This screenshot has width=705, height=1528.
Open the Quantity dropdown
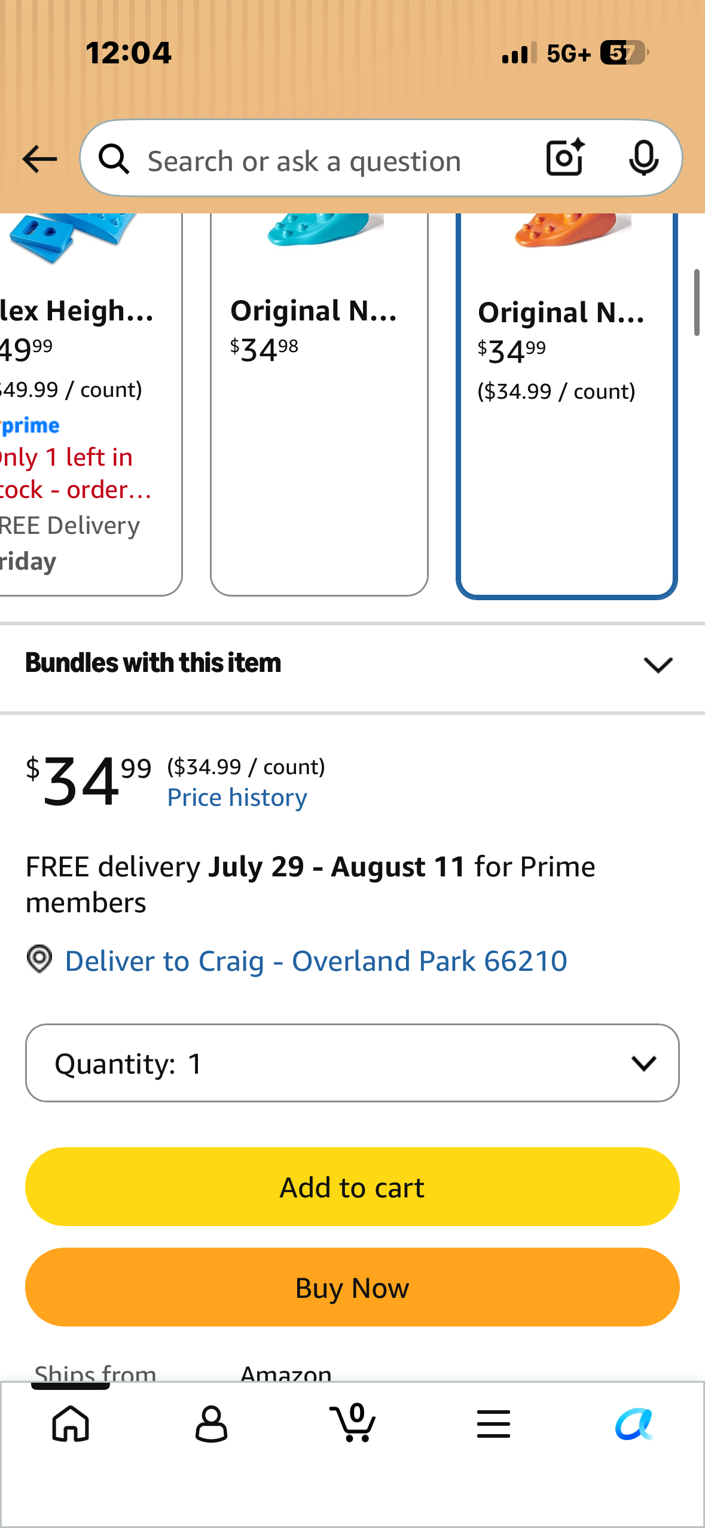coord(352,1063)
